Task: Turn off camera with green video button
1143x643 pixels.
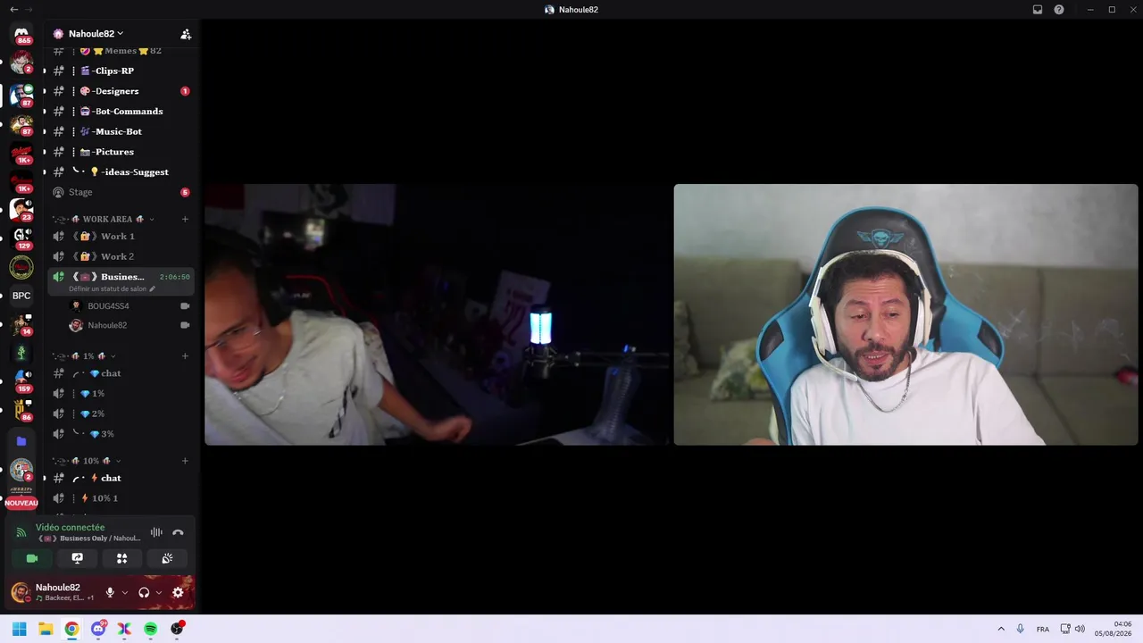Action: (x=32, y=558)
